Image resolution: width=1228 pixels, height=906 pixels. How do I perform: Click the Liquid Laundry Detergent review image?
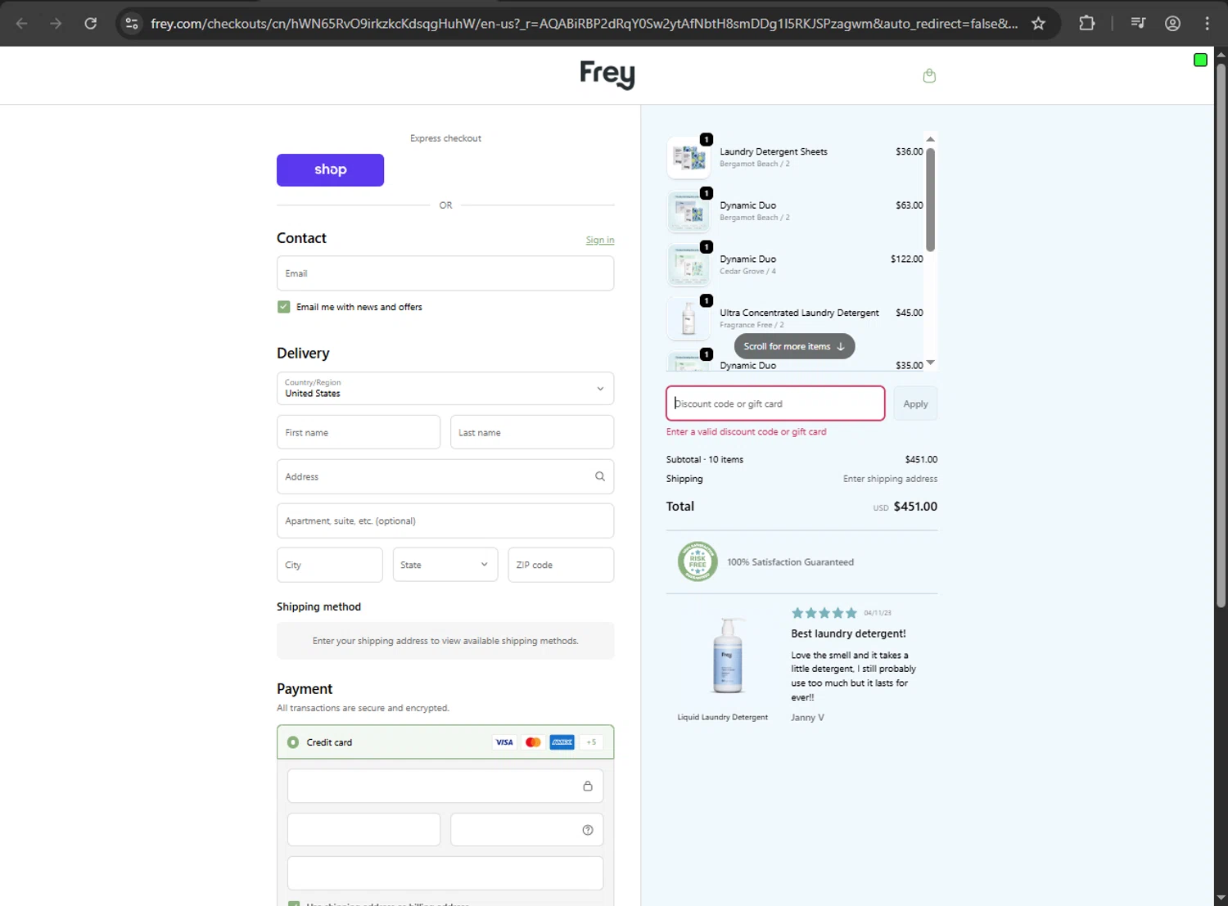(727, 656)
